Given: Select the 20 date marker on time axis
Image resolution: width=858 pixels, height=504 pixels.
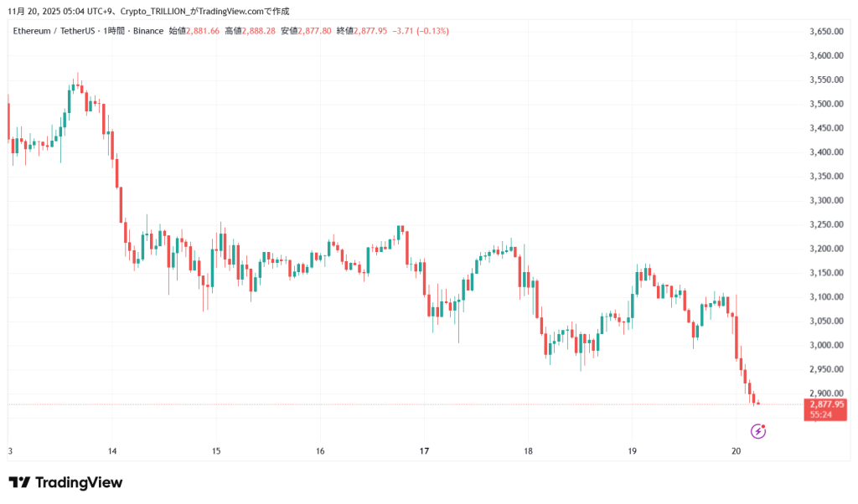Looking at the screenshot, I should [x=737, y=451].
